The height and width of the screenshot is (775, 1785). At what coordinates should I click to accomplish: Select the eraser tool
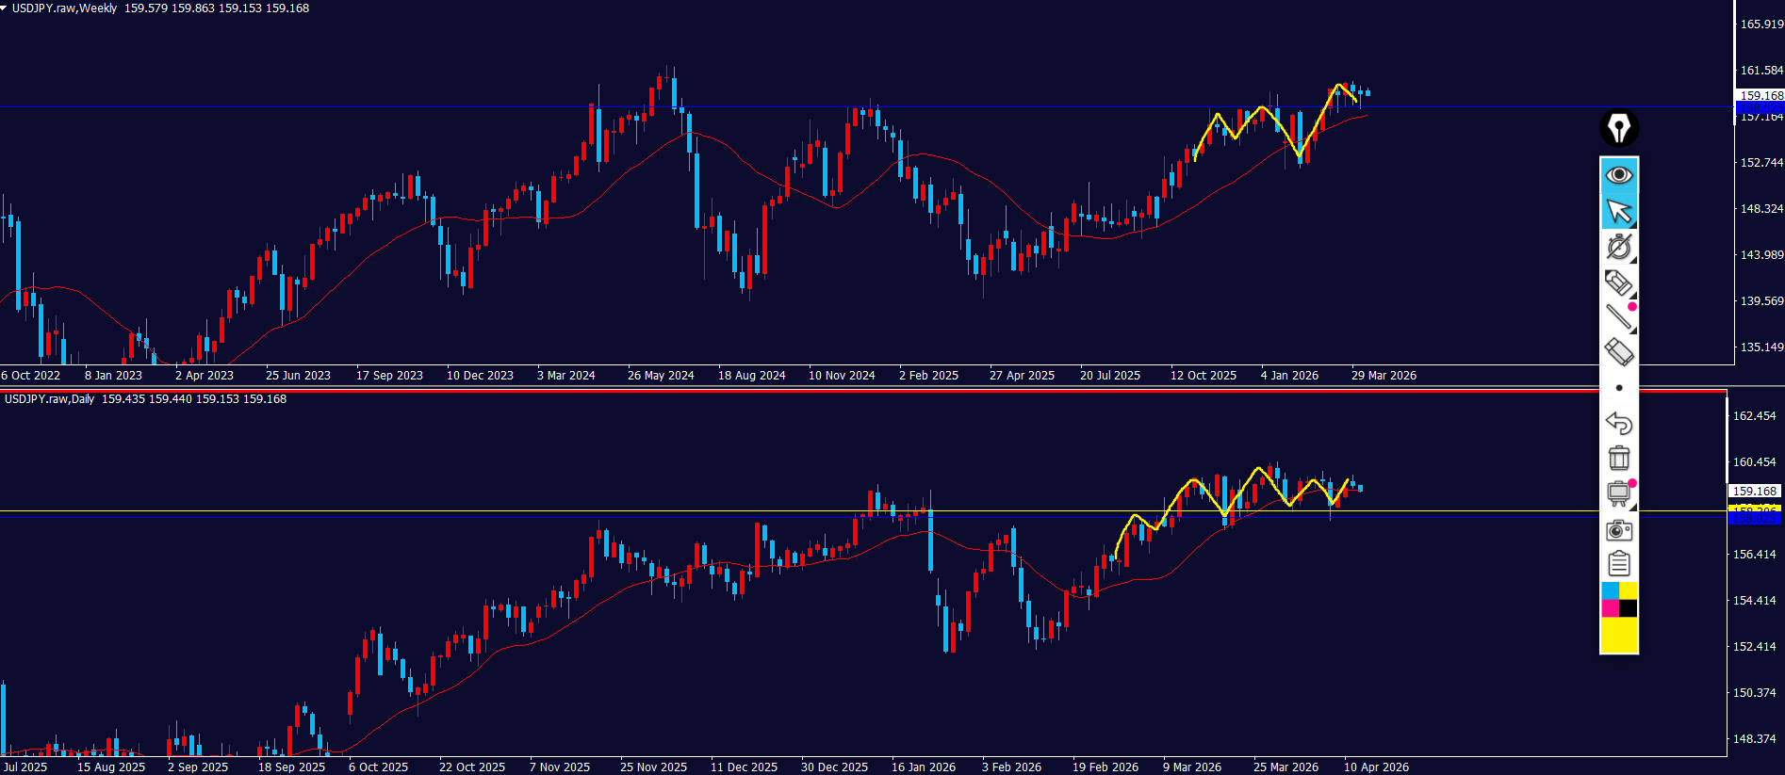click(1619, 352)
